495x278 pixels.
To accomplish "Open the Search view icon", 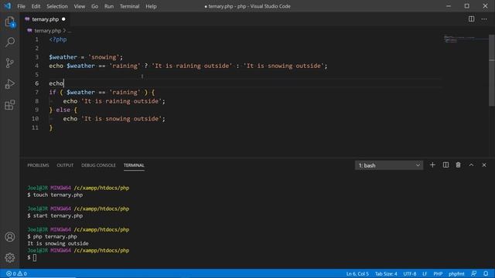I will [x=10, y=42].
